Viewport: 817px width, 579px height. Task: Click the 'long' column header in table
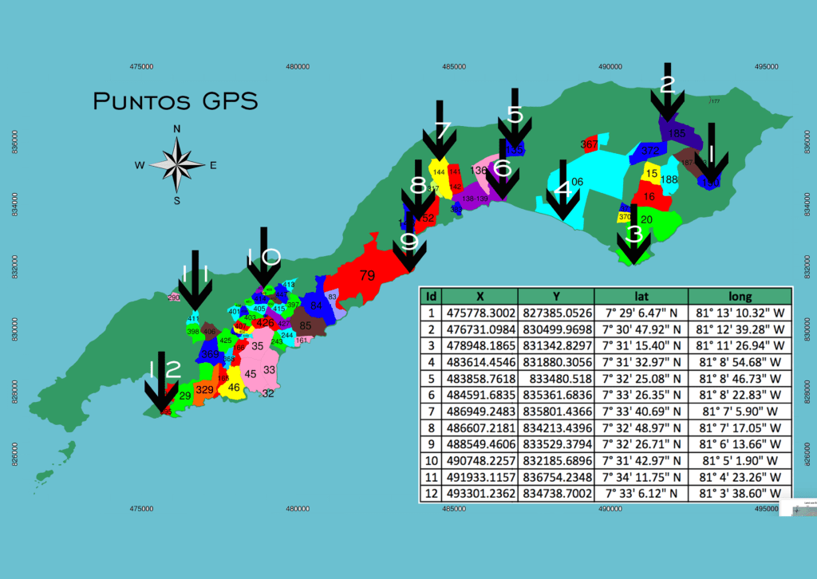click(739, 294)
